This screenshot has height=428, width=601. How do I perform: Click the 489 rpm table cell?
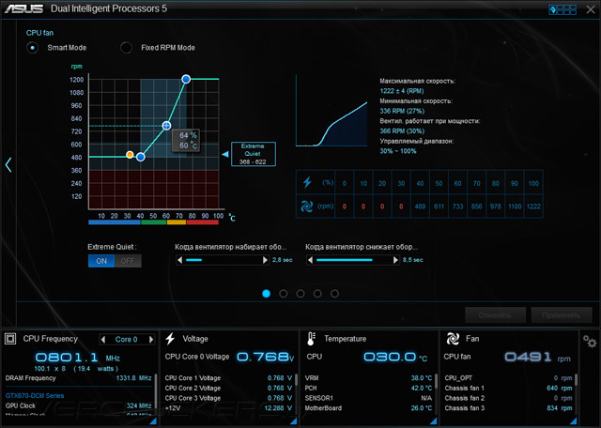coord(420,206)
